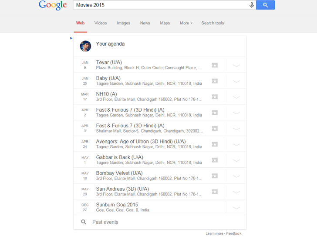Open the Gabbar is Back (U/A) title
317x239 pixels.
[119, 157]
